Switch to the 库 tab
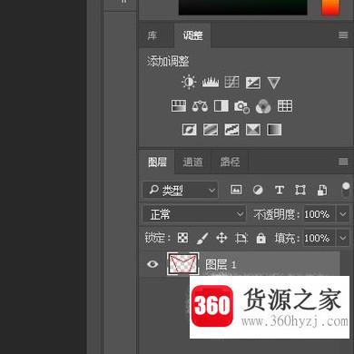The image size is (354, 354). click(152, 35)
